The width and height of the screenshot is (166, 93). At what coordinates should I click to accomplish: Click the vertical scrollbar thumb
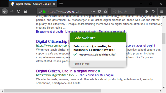(164, 38)
